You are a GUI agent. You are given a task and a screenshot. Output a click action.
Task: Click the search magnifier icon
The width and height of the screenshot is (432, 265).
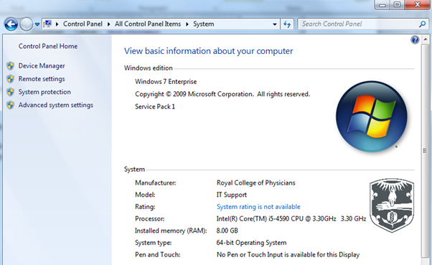[x=422, y=24]
